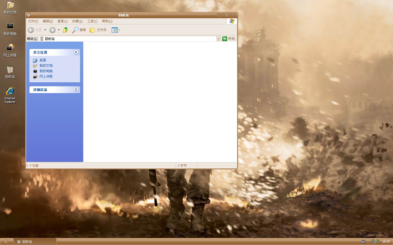Select the 网上邻居 desktop icon
Viewport: 393px width, 245px height.
tap(10, 50)
